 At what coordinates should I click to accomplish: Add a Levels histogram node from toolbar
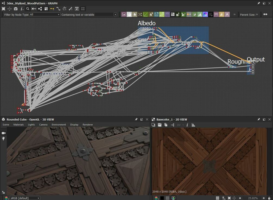click(200, 14)
